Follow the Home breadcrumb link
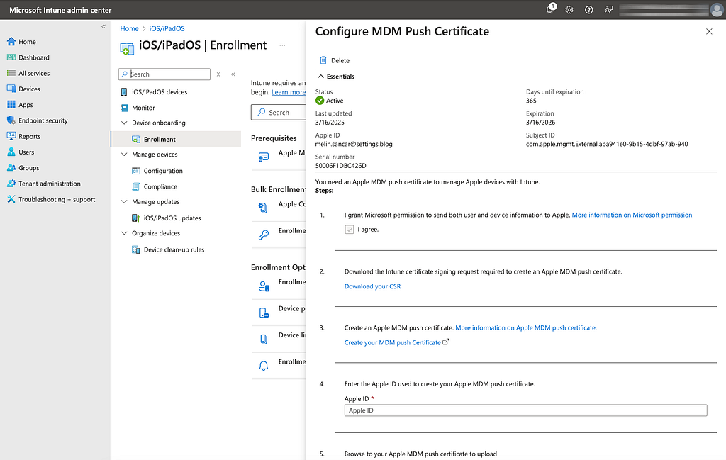 pos(129,28)
